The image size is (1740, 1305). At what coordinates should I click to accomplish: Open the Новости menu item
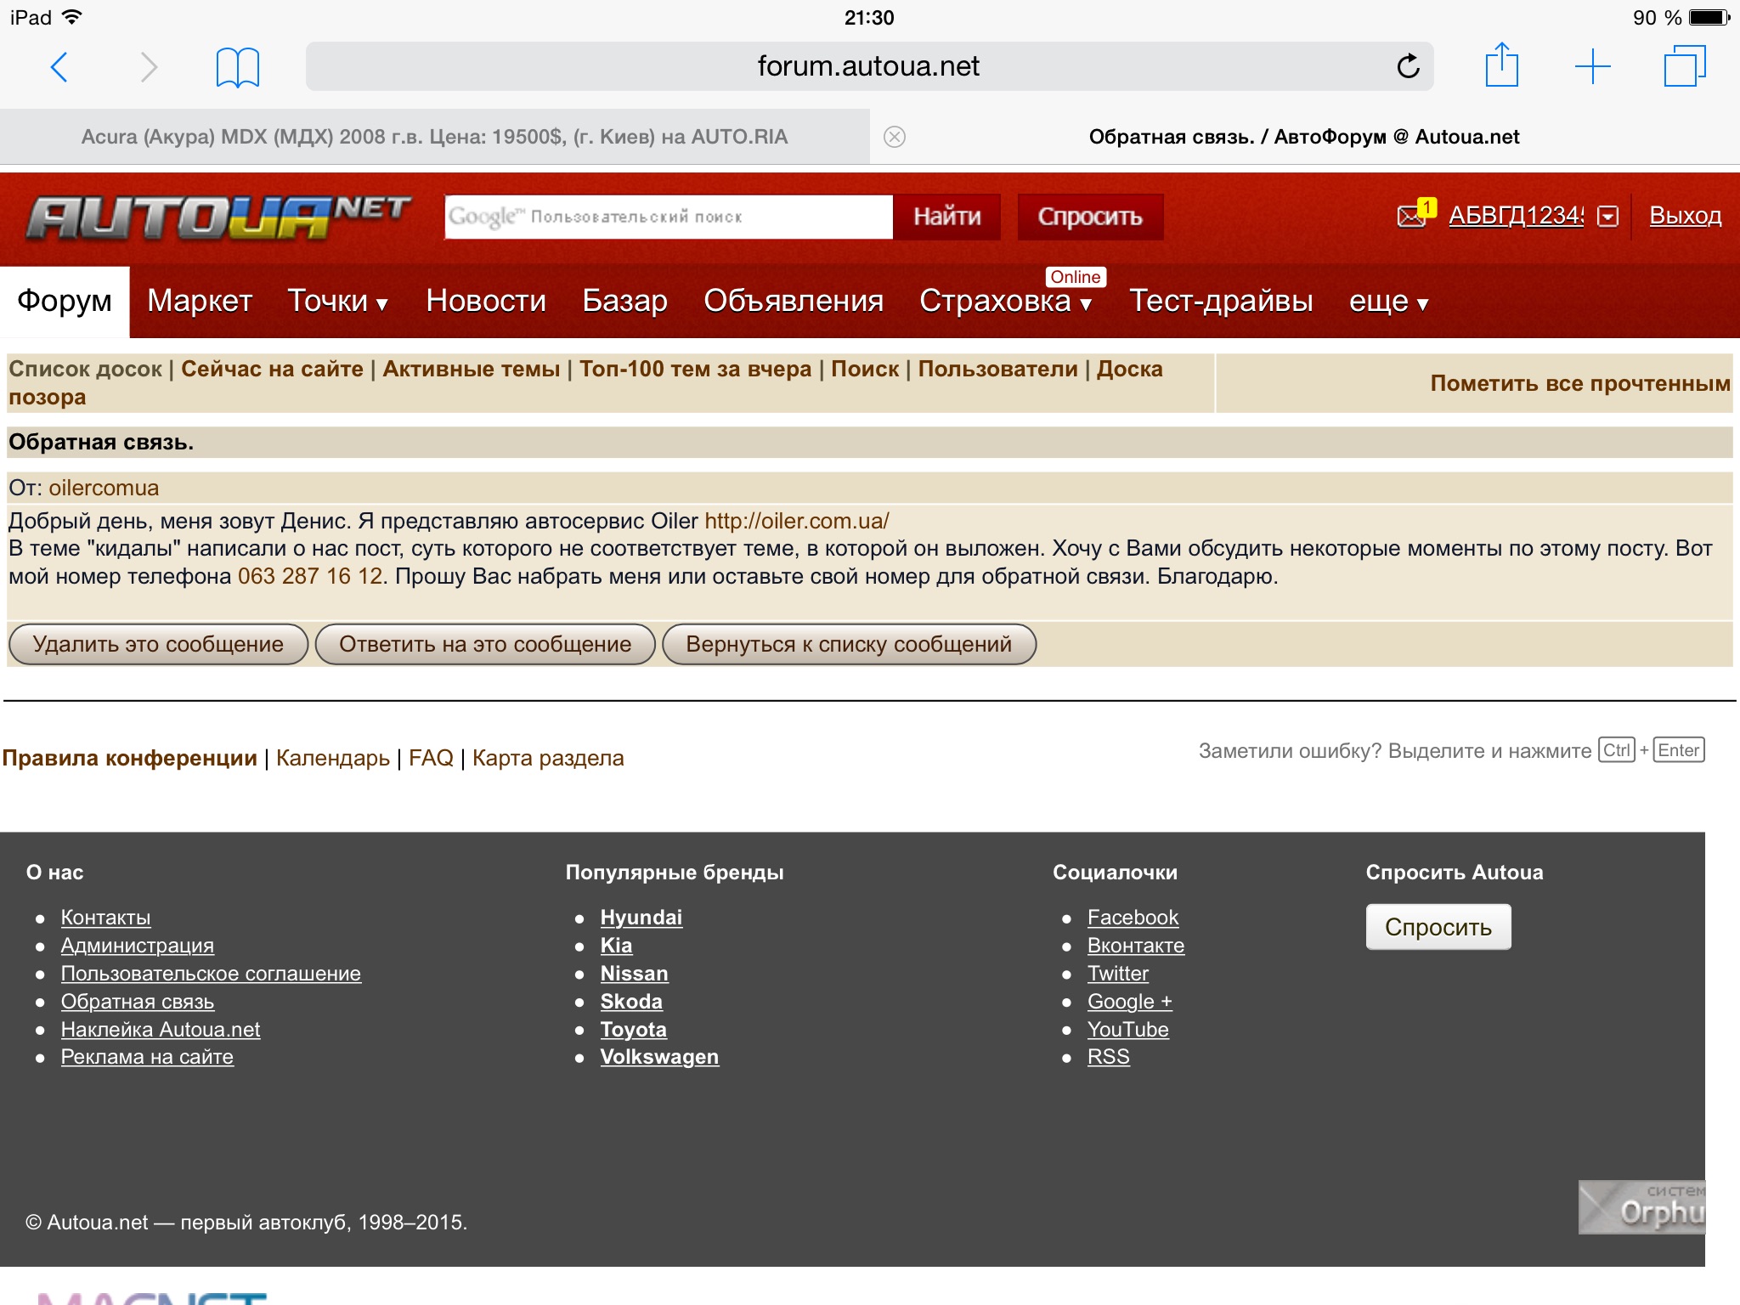click(x=486, y=301)
